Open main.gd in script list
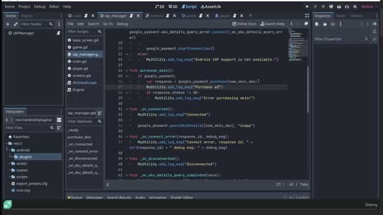The width and height of the screenshot is (383, 215). (80, 62)
